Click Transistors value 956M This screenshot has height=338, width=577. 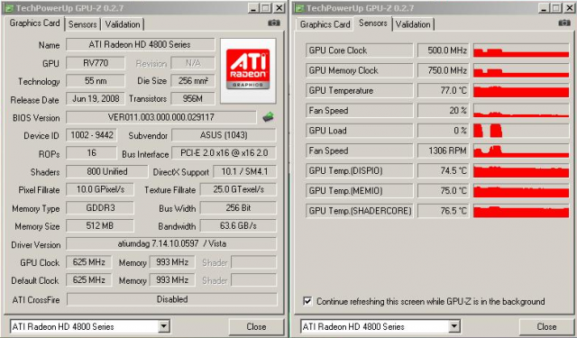193,98
